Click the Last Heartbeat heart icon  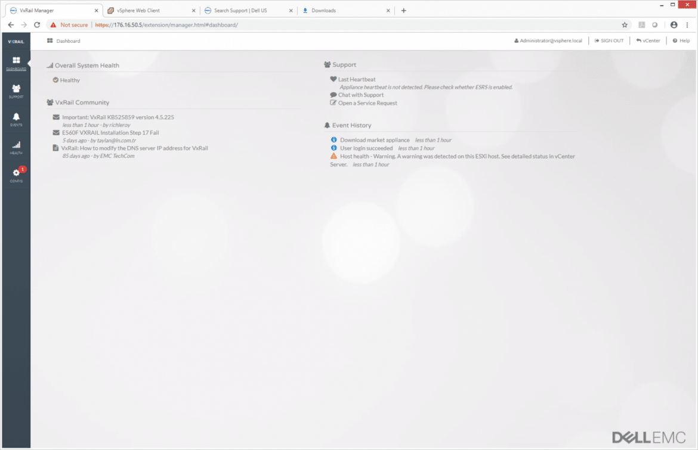333,79
